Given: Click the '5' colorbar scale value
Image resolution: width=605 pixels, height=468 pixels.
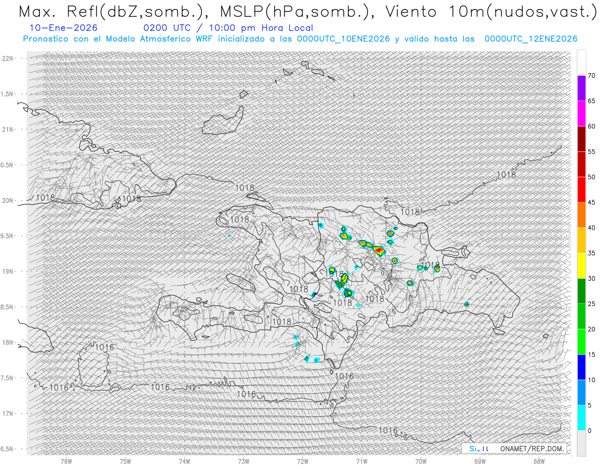Looking at the screenshot, I should point(589,405).
